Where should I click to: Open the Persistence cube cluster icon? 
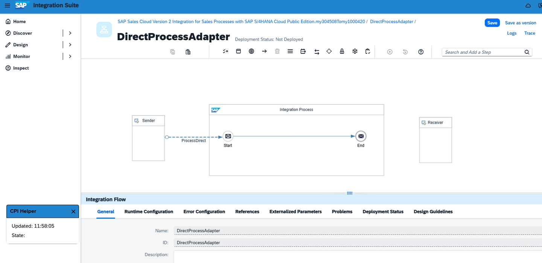355,51
